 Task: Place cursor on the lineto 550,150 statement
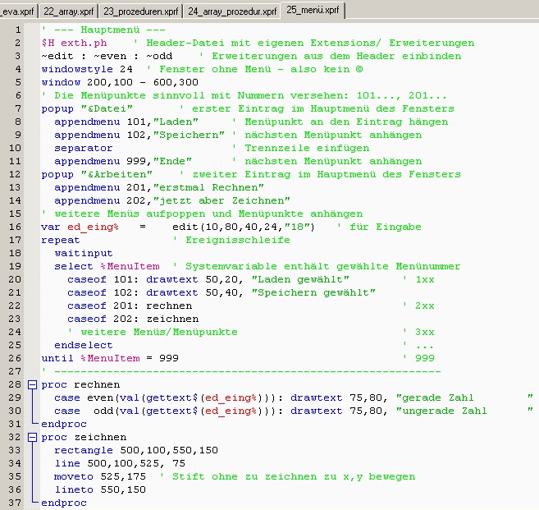point(100,489)
